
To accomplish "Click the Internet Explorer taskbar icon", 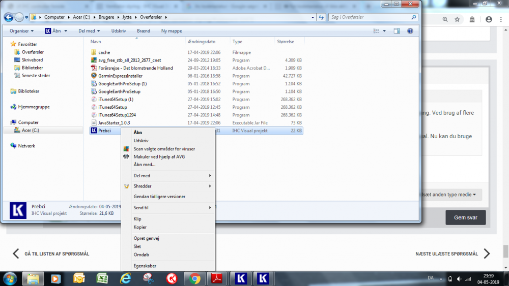I will point(125,278).
